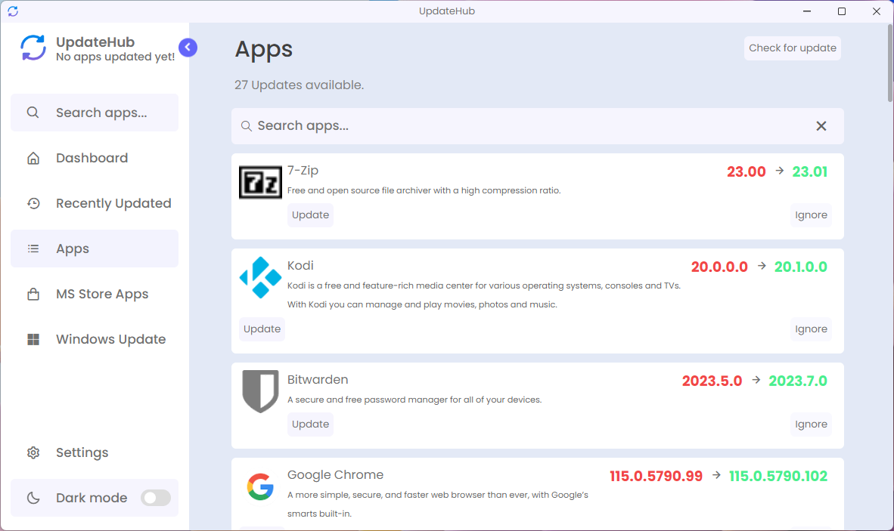Ignore the 7-Zip update

pyautogui.click(x=811, y=215)
